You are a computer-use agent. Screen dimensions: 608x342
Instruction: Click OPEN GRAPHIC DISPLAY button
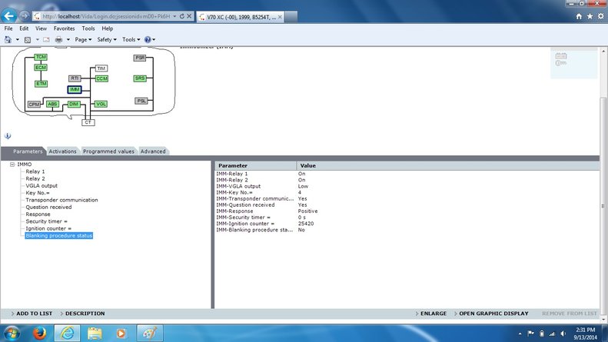(490, 314)
